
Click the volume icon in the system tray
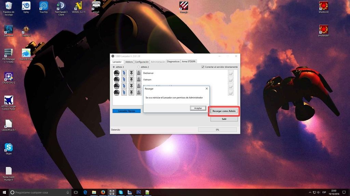[319, 193]
